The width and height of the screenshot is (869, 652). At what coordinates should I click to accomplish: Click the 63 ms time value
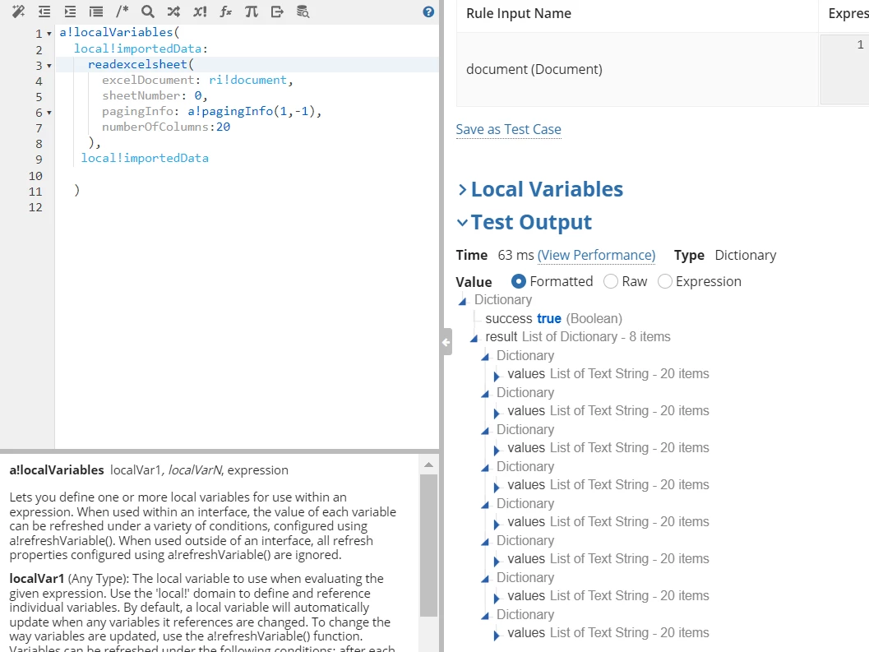coord(515,255)
